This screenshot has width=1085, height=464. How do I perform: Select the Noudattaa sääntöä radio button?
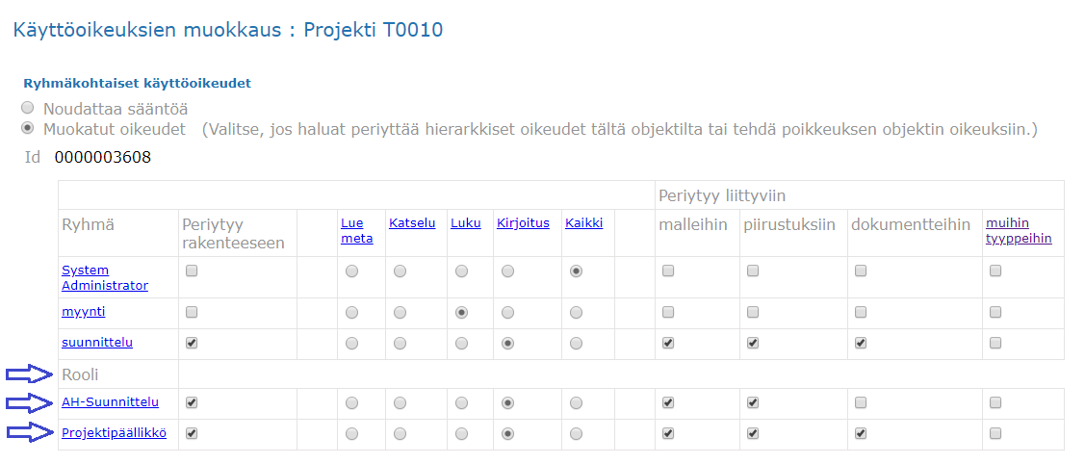click(28, 108)
